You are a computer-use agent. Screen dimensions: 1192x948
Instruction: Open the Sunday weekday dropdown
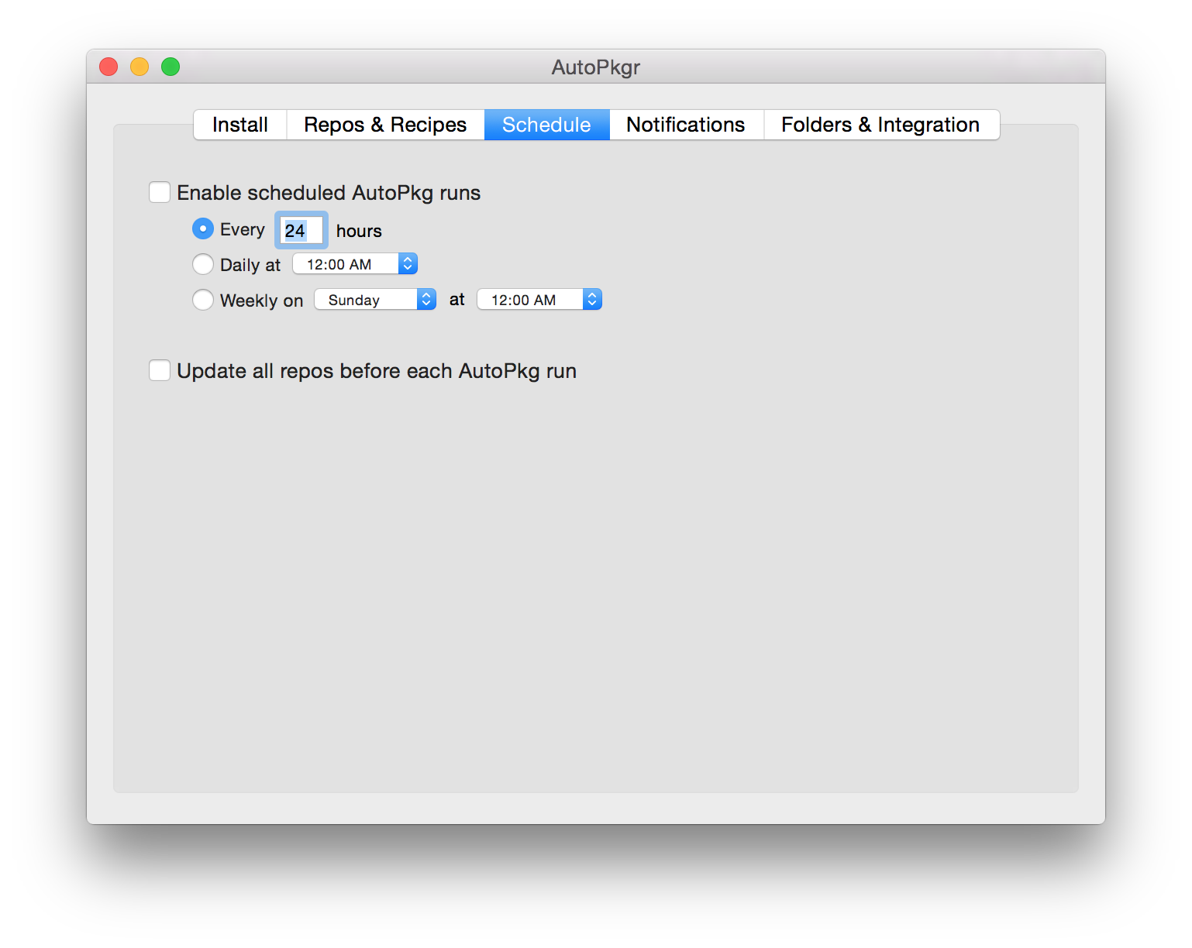pyautogui.click(x=375, y=300)
